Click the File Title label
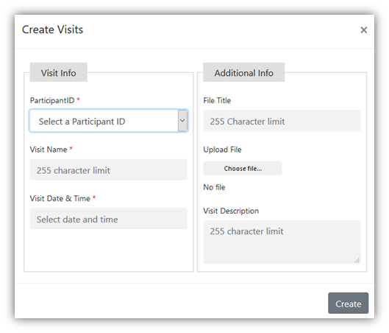 [217, 100]
